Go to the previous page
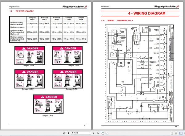The width and height of the screenshot is (185, 136). tap(68, 133)
